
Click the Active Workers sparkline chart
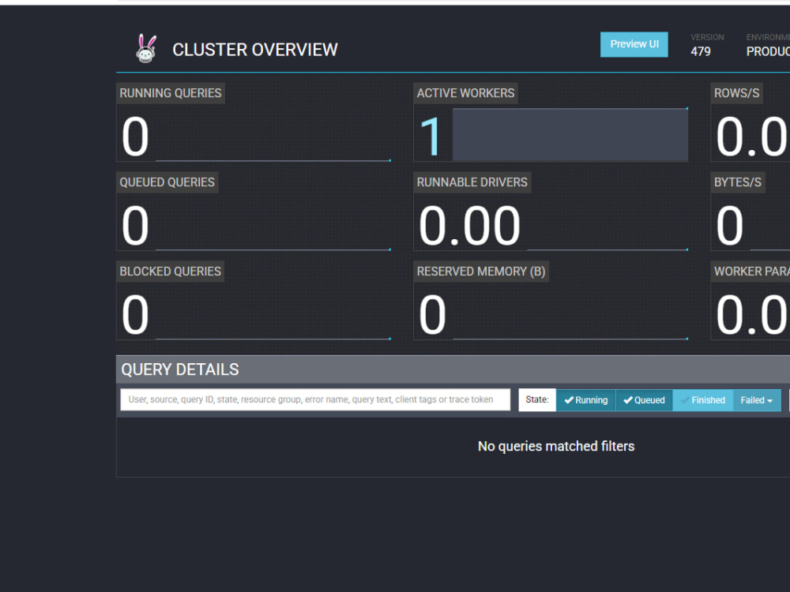click(x=570, y=134)
